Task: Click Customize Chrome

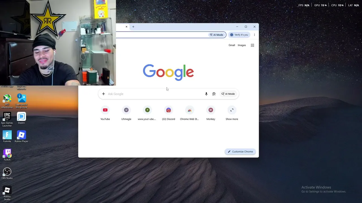Action: (x=240, y=152)
